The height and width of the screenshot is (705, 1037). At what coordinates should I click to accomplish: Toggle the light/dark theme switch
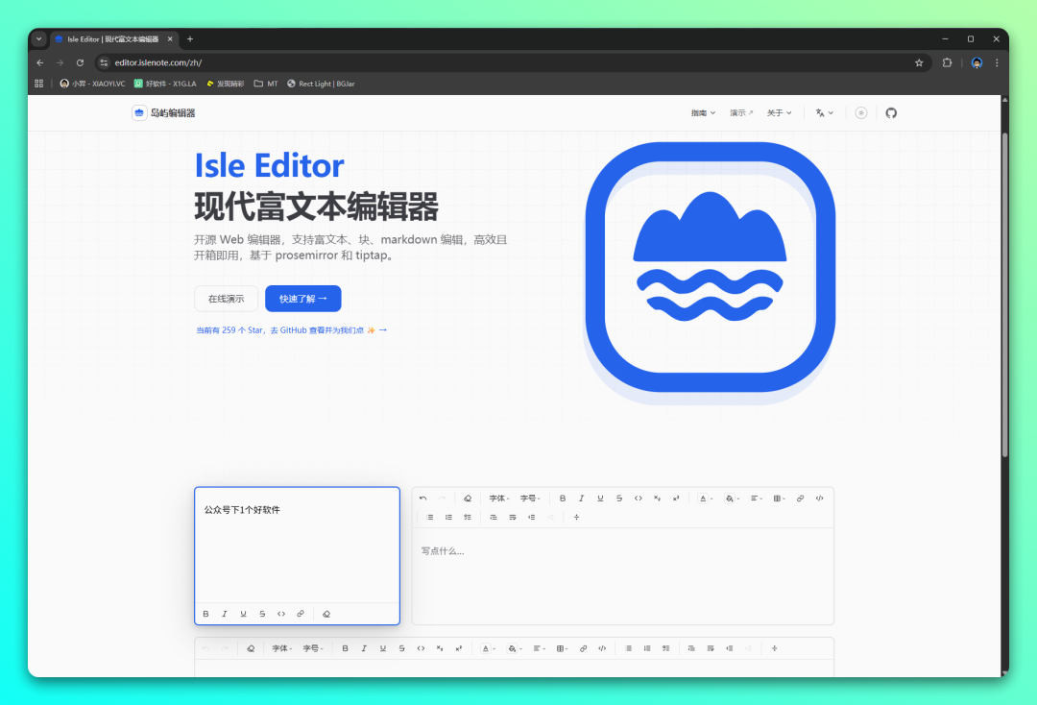tap(861, 113)
